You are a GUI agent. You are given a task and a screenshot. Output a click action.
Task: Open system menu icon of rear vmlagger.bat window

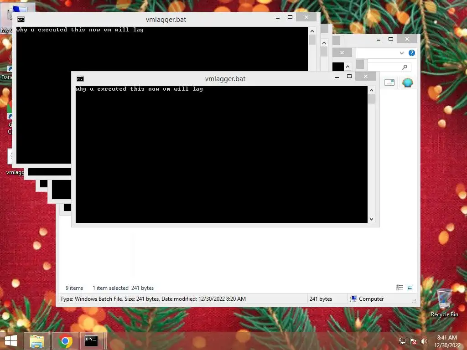[21, 20]
